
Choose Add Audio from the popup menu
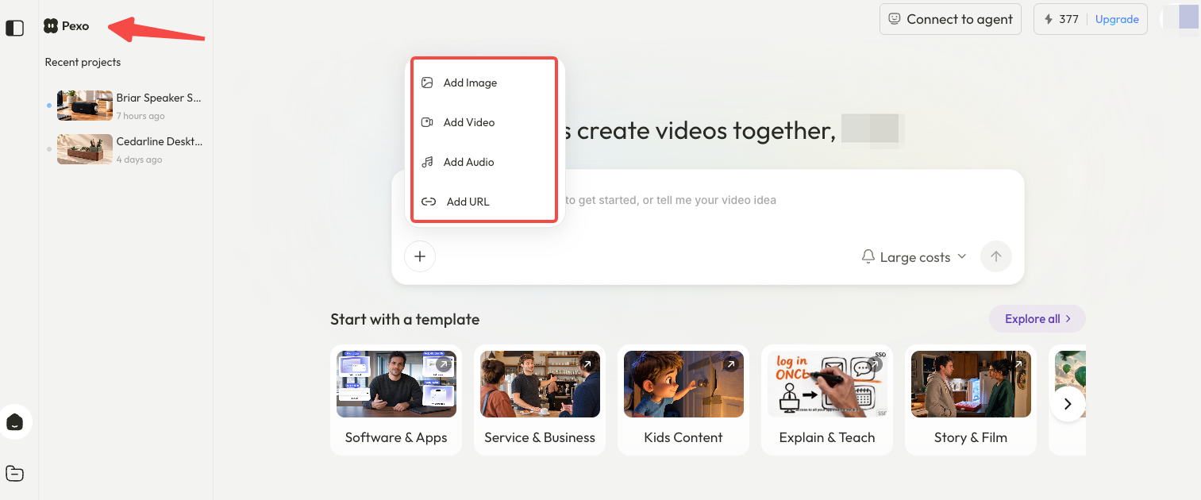(484, 162)
